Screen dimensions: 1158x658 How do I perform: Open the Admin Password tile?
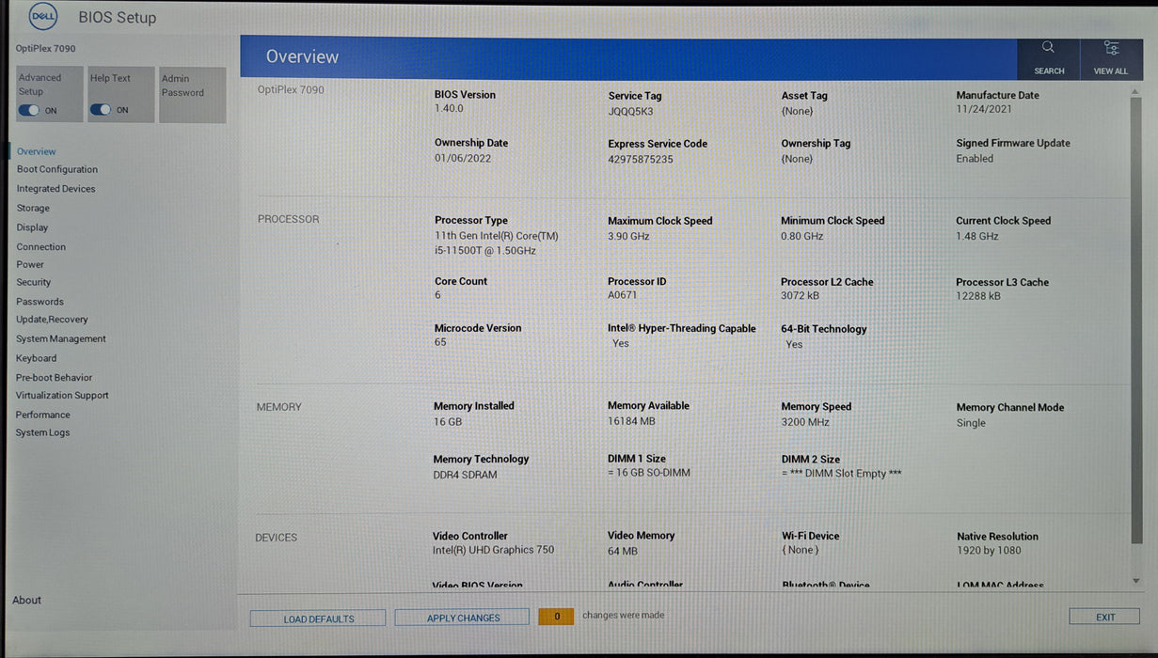point(193,95)
